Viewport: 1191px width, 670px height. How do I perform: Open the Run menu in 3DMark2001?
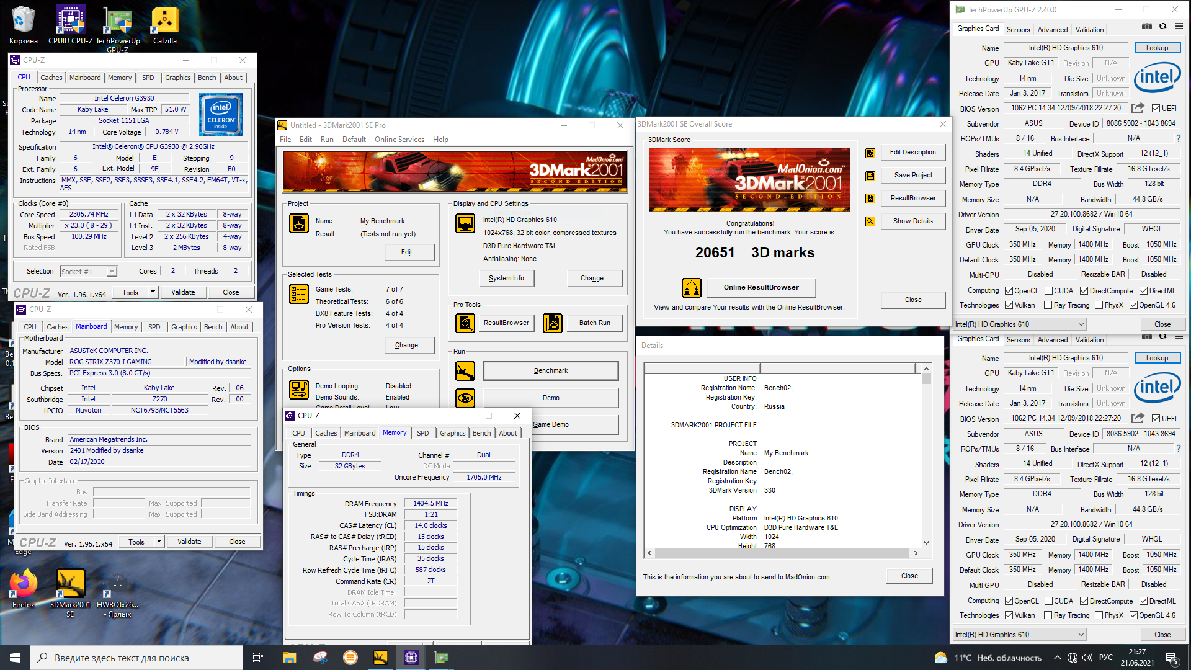pos(327,140)
